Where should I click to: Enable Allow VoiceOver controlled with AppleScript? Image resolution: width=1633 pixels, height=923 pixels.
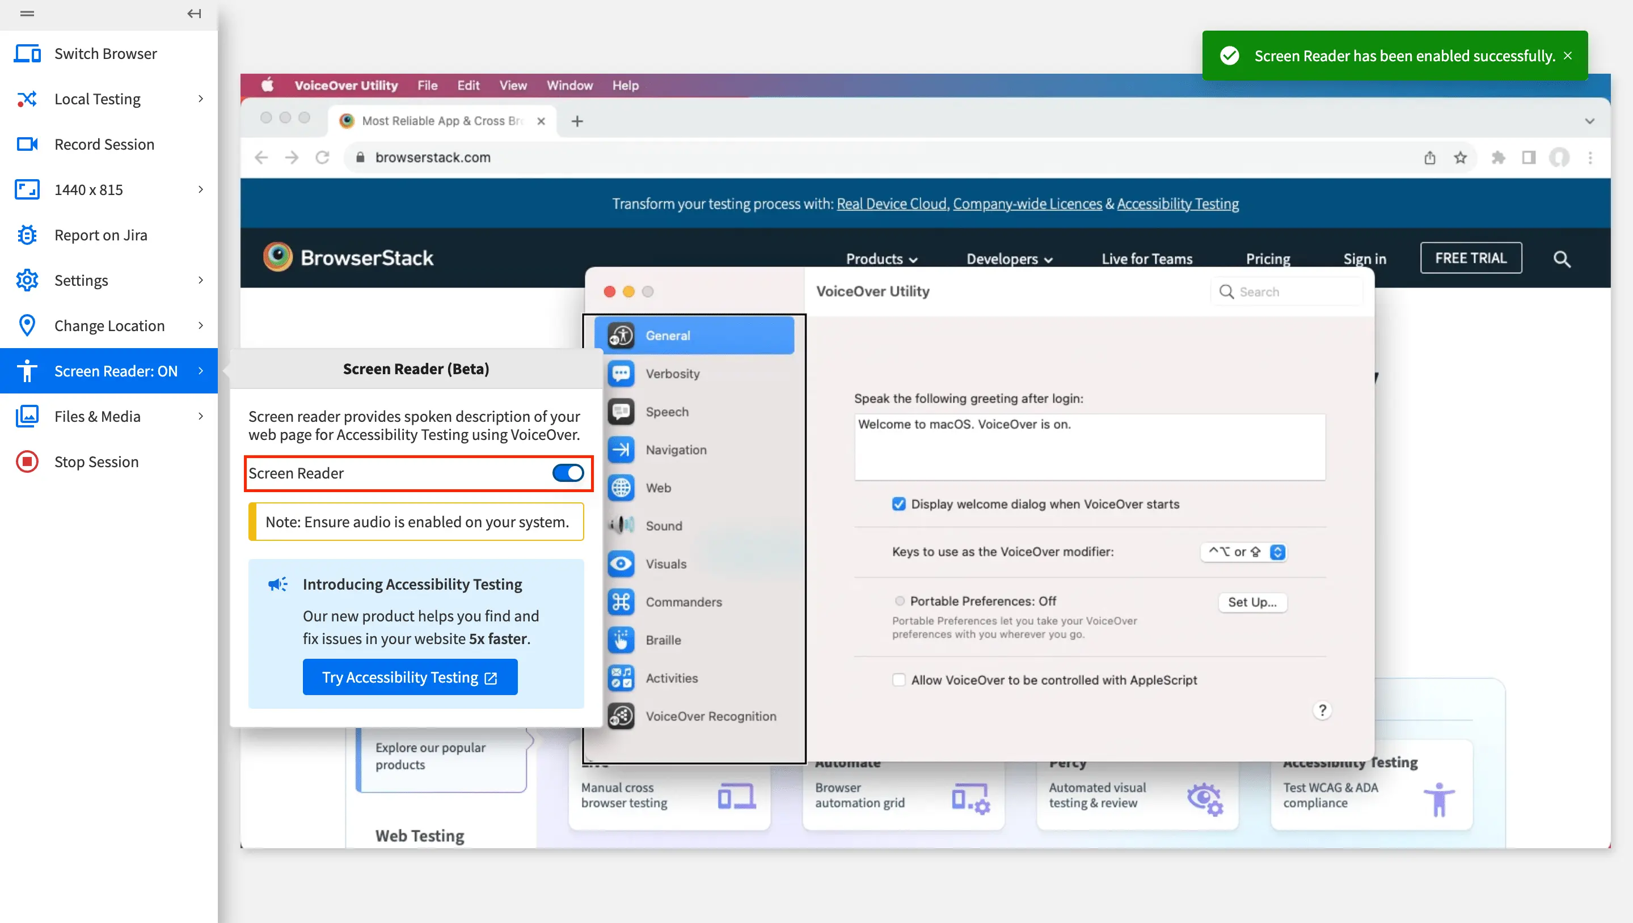[x=898, y=680]
